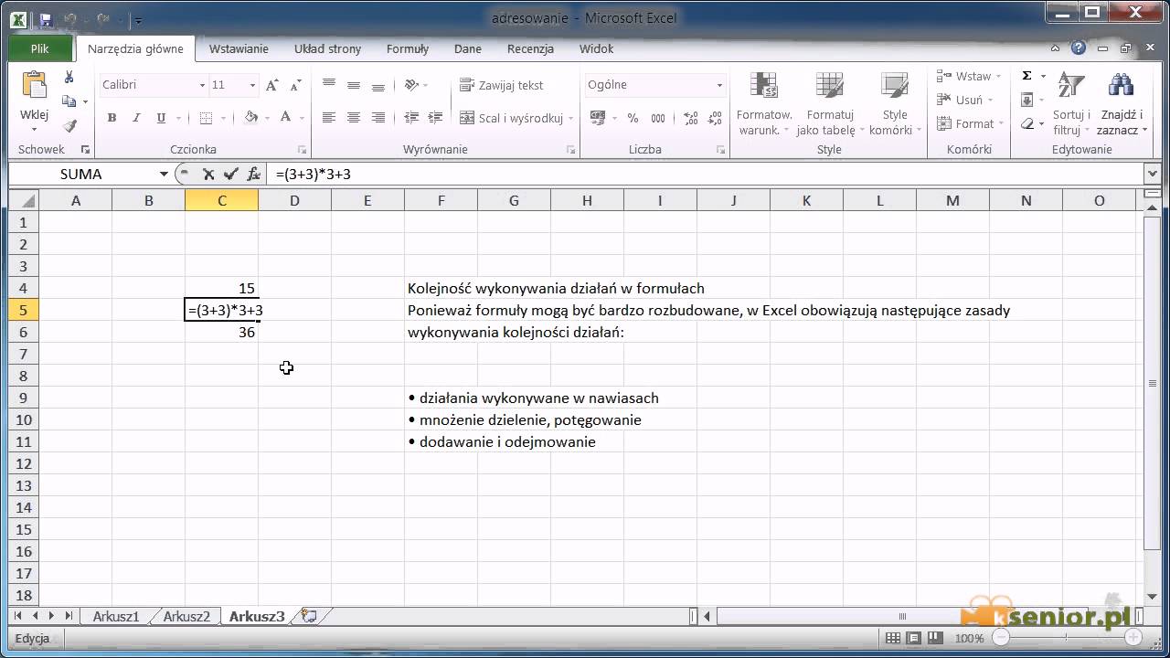Switch to Arkusz2 sheet tab

pos(186,617)
